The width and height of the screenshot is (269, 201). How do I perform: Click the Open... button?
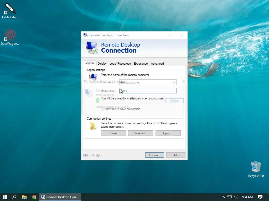coord(168,133)
